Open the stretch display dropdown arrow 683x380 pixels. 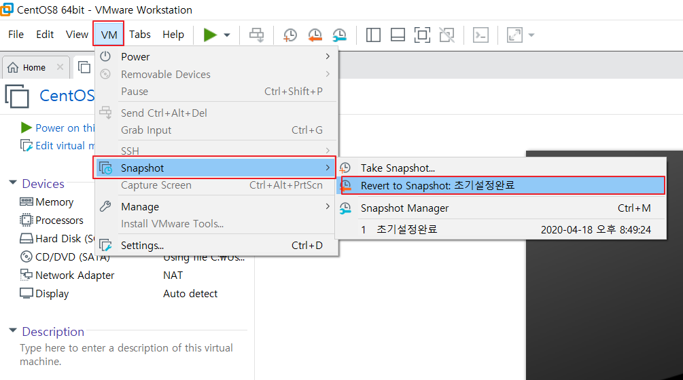click(531, 35)
